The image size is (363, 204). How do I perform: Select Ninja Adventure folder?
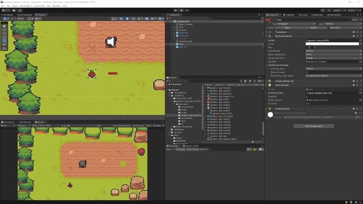184,127
